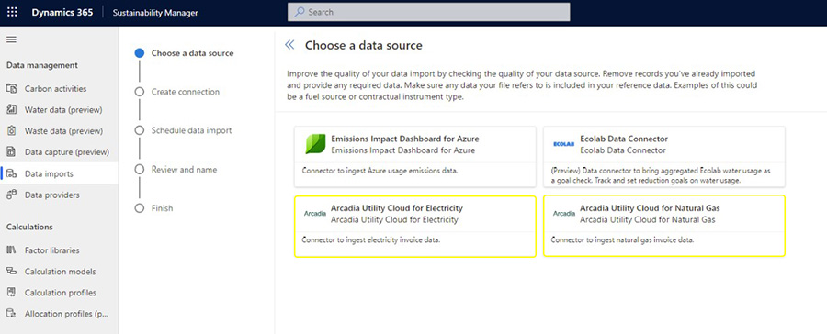Image resolution: width=827 pixels, height=334 pixels.
Task: Click the Dynamics 365 brand link
Action: (x=62, y=12)
